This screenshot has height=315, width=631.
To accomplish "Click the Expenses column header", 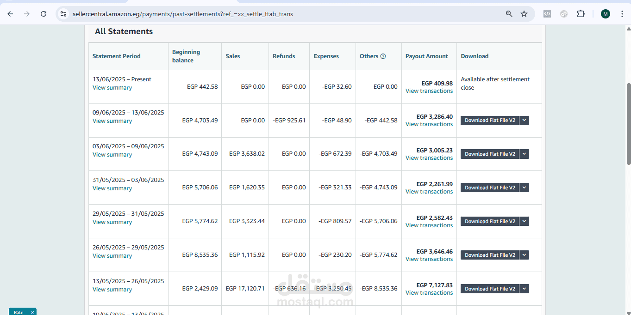I will (326, 56).
